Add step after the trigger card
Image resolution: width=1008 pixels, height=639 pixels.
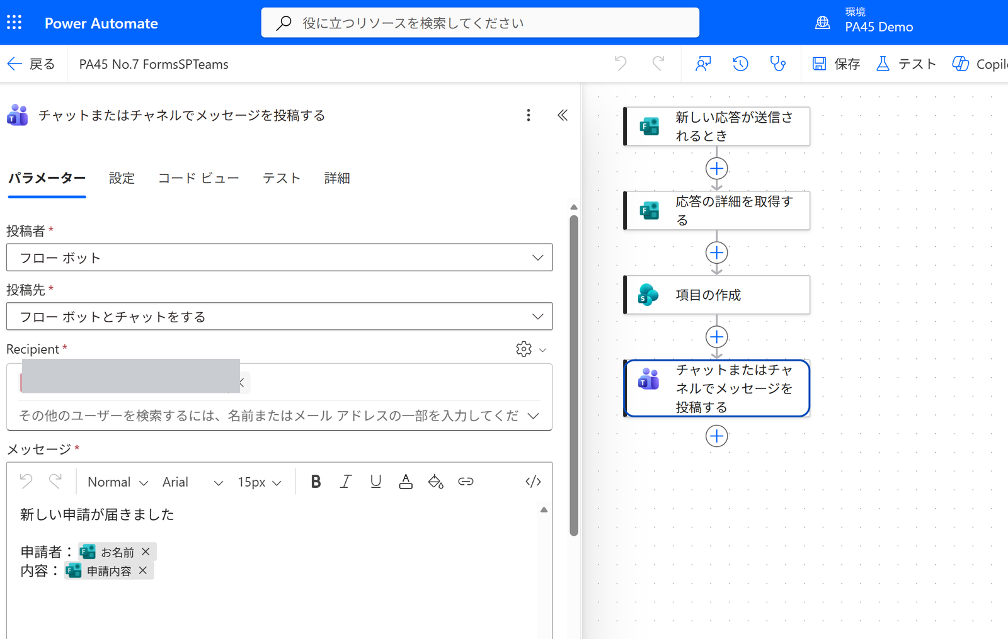click(x=716, y=169)
